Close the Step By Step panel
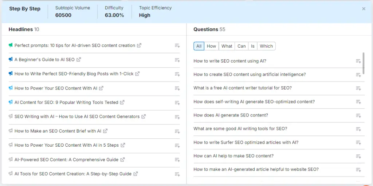 tap(364, 9)
